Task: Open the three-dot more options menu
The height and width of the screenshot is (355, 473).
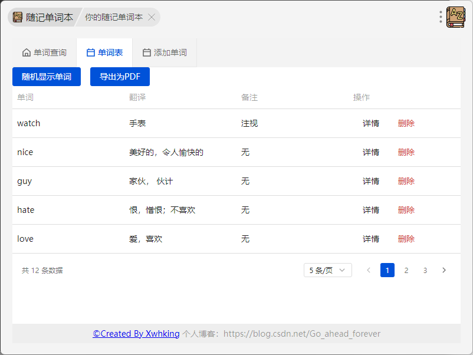Action: point(441,17)
